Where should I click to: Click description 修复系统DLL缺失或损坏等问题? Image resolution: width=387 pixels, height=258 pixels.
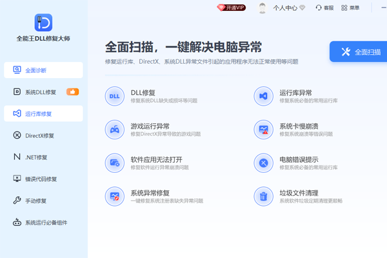point(164,101)
